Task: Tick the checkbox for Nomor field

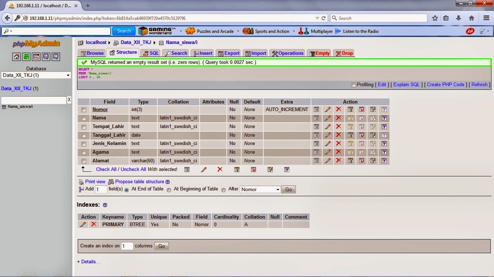Action: coord(84,110)
